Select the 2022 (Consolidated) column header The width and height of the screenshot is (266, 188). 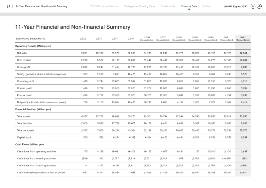click(x=243, y=39)
